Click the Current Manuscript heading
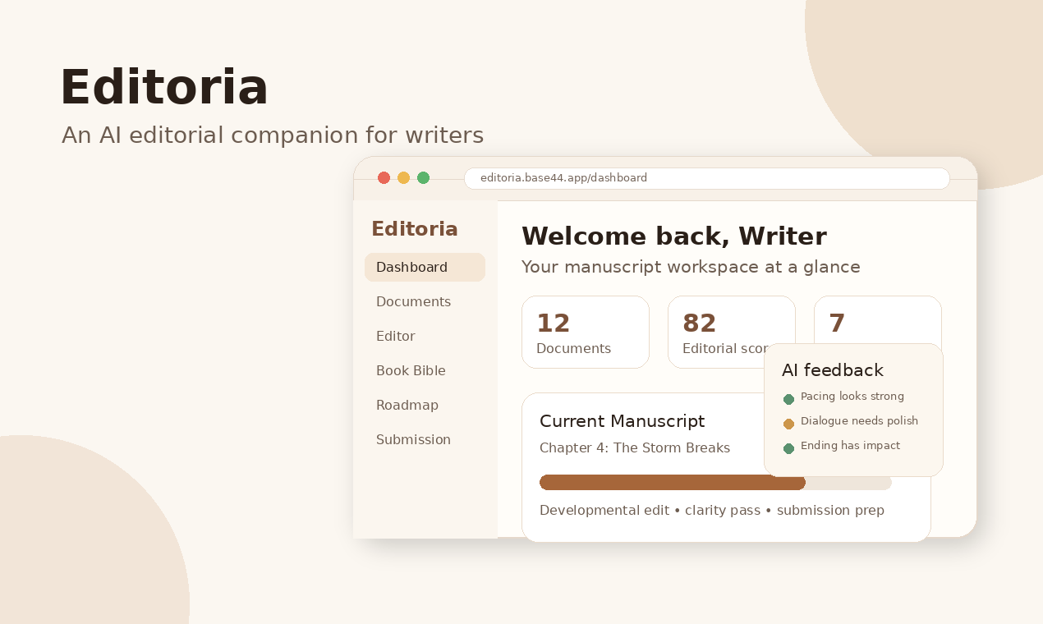The image size is (1043, 624). tap(623, 421)
